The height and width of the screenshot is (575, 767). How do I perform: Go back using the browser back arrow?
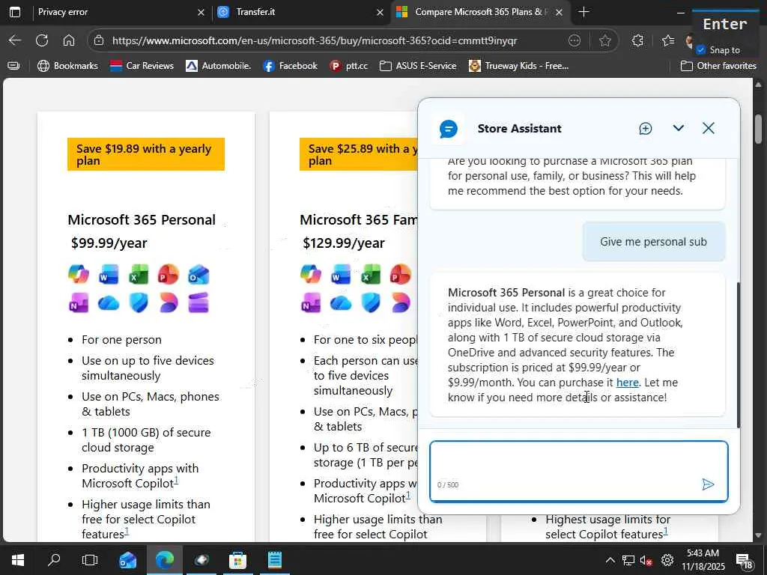[15, 40]
